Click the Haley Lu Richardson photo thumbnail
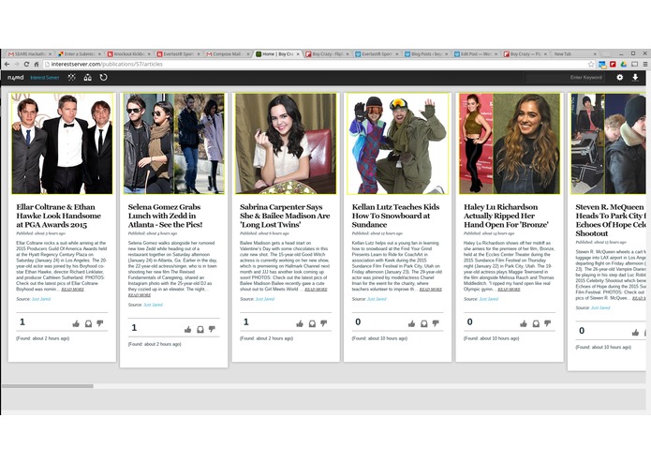 (x=510, y=143)
